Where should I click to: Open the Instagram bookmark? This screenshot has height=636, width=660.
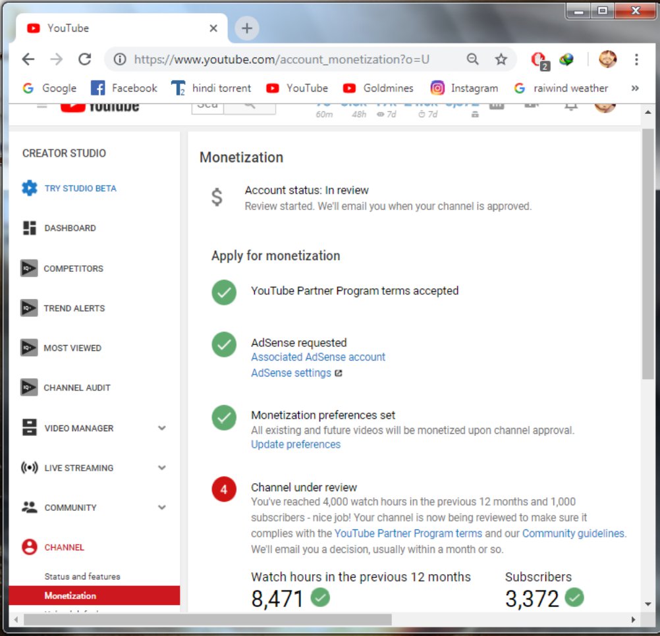coord(464,88)
